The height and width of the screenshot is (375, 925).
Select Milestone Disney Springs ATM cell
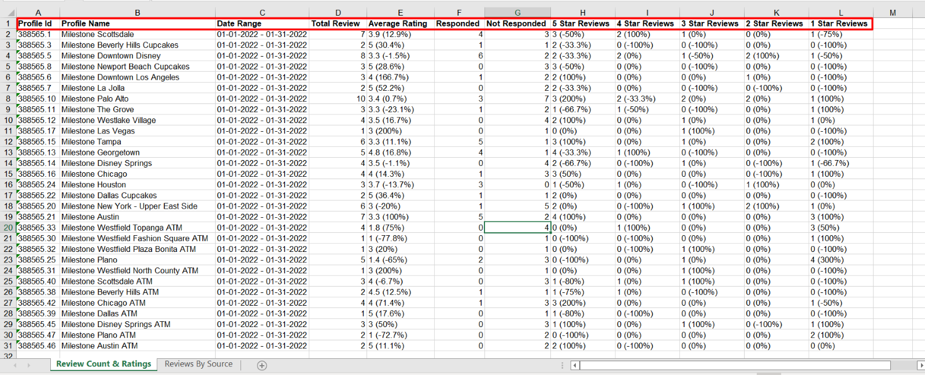[x=138, y=324]
